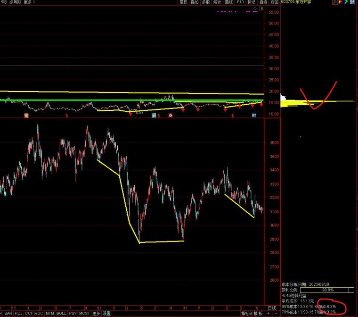Click the 返回 back button
Screen dimensions: 358x317
(x=275, y=2)
